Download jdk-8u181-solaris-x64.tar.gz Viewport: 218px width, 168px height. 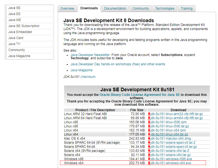171,155
